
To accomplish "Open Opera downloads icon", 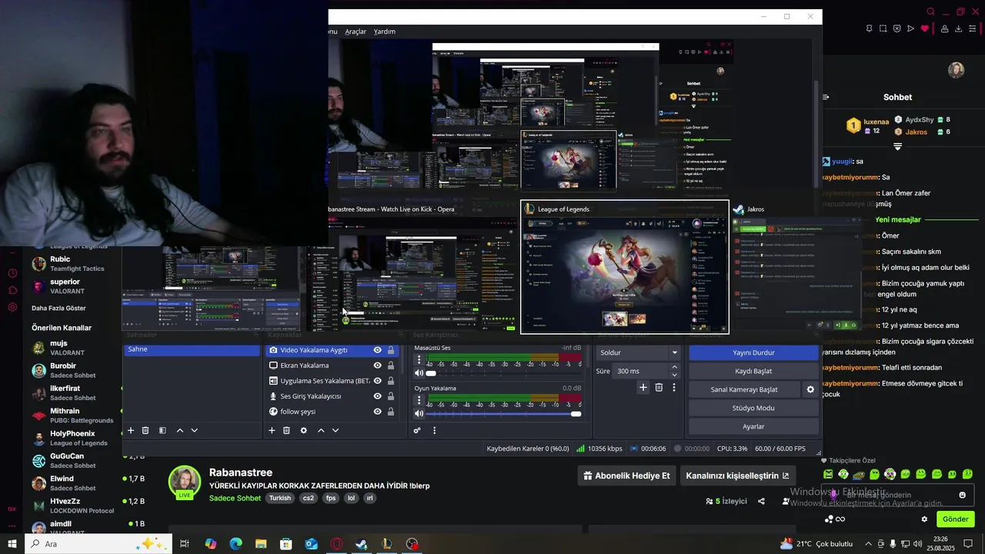I will (959, 28).
